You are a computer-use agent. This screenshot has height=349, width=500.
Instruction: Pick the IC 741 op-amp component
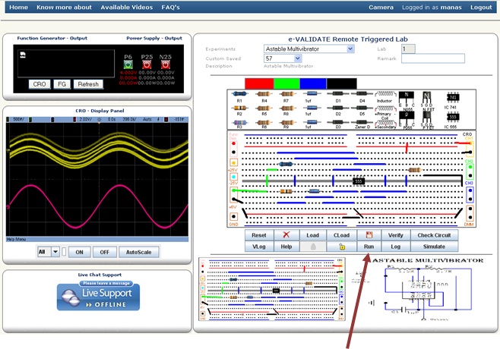pyautogui.click(x=452, y=98)
